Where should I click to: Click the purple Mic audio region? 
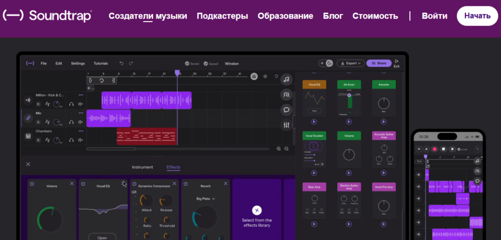click(x=109, y=119)
